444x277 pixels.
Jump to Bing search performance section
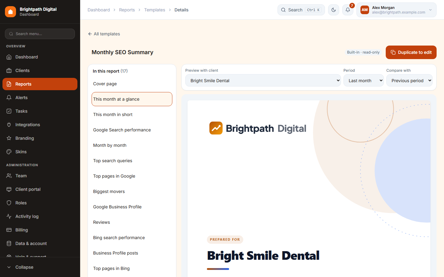pos(132,238)
